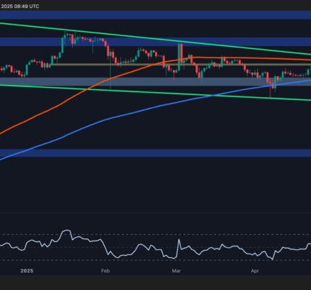Viewport: 311px width, 290px height.
Task: Select the upper green descending trendline
Action: pos(155,38)
